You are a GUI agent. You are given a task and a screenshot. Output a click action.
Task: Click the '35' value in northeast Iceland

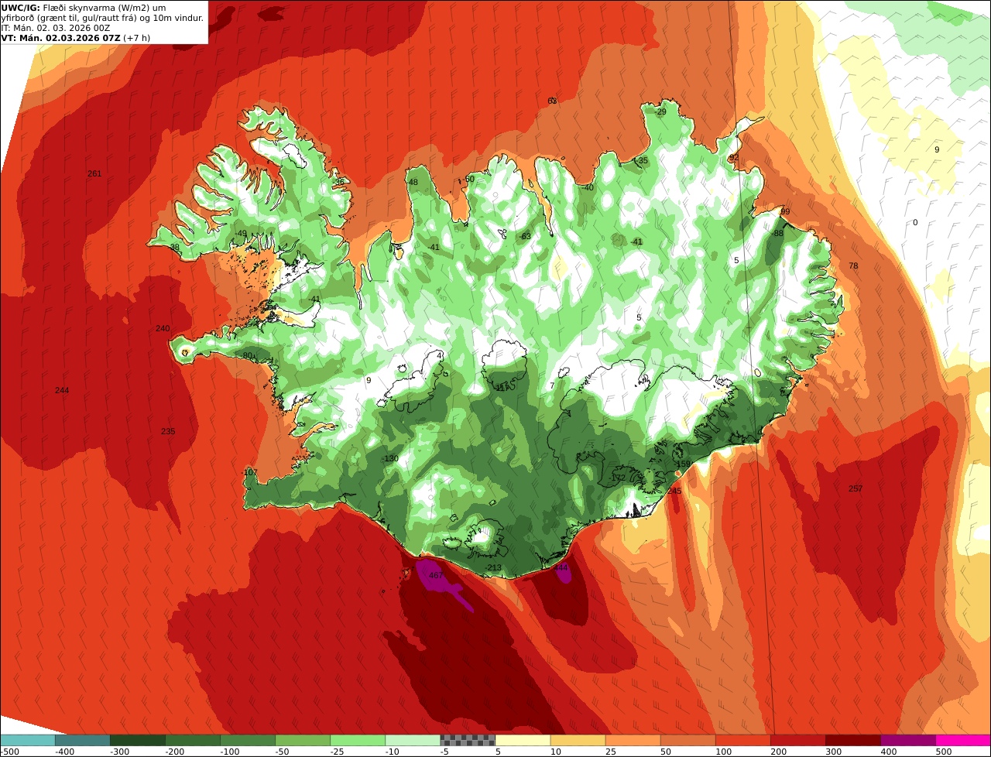click(643, 160)
